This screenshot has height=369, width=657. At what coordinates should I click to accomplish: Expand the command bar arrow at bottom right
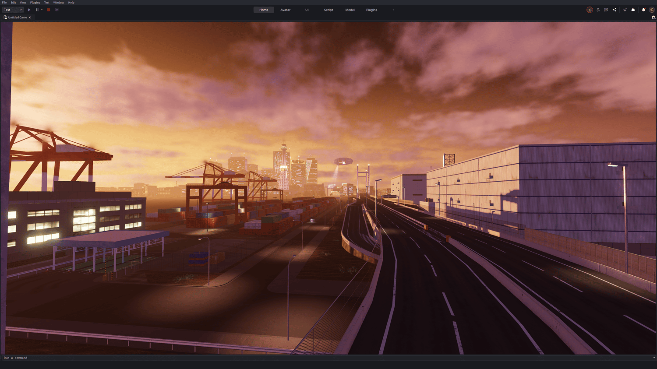coord(654,358)
